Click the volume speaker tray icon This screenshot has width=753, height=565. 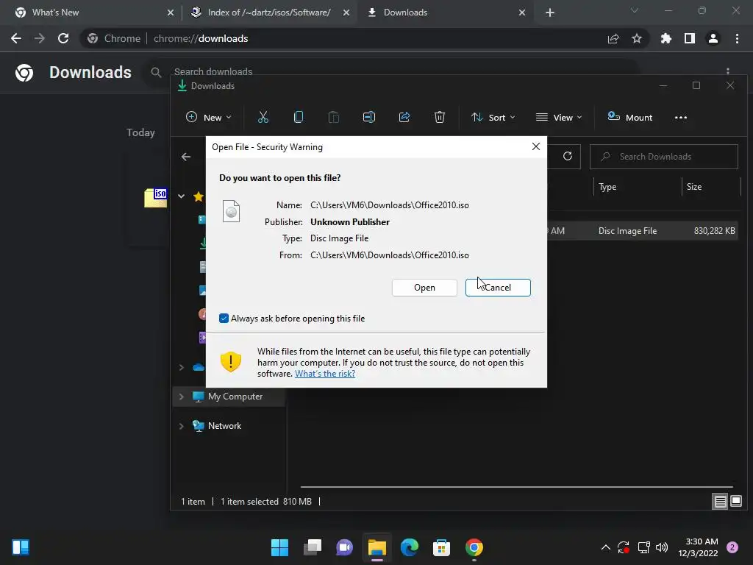pos(662,547)
